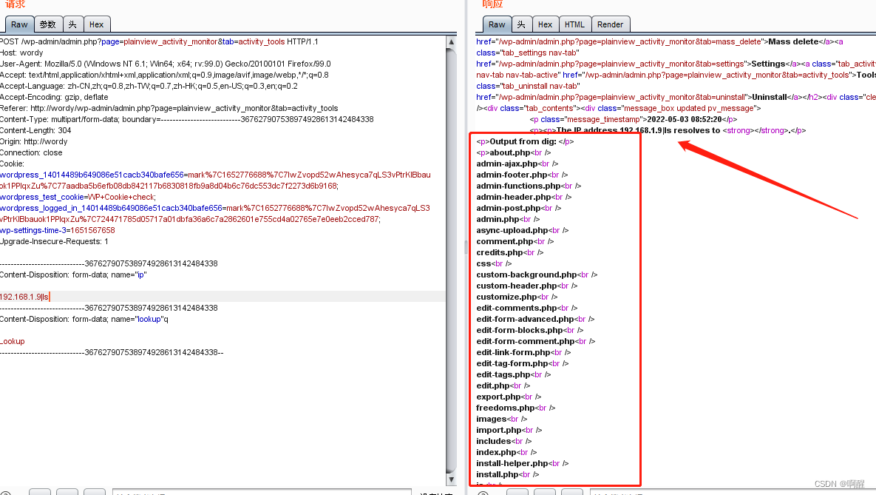The image size is (876, 495).
Task: Click admin-header.php in the response
Action: pyautogui.click(x=514, y=197)
